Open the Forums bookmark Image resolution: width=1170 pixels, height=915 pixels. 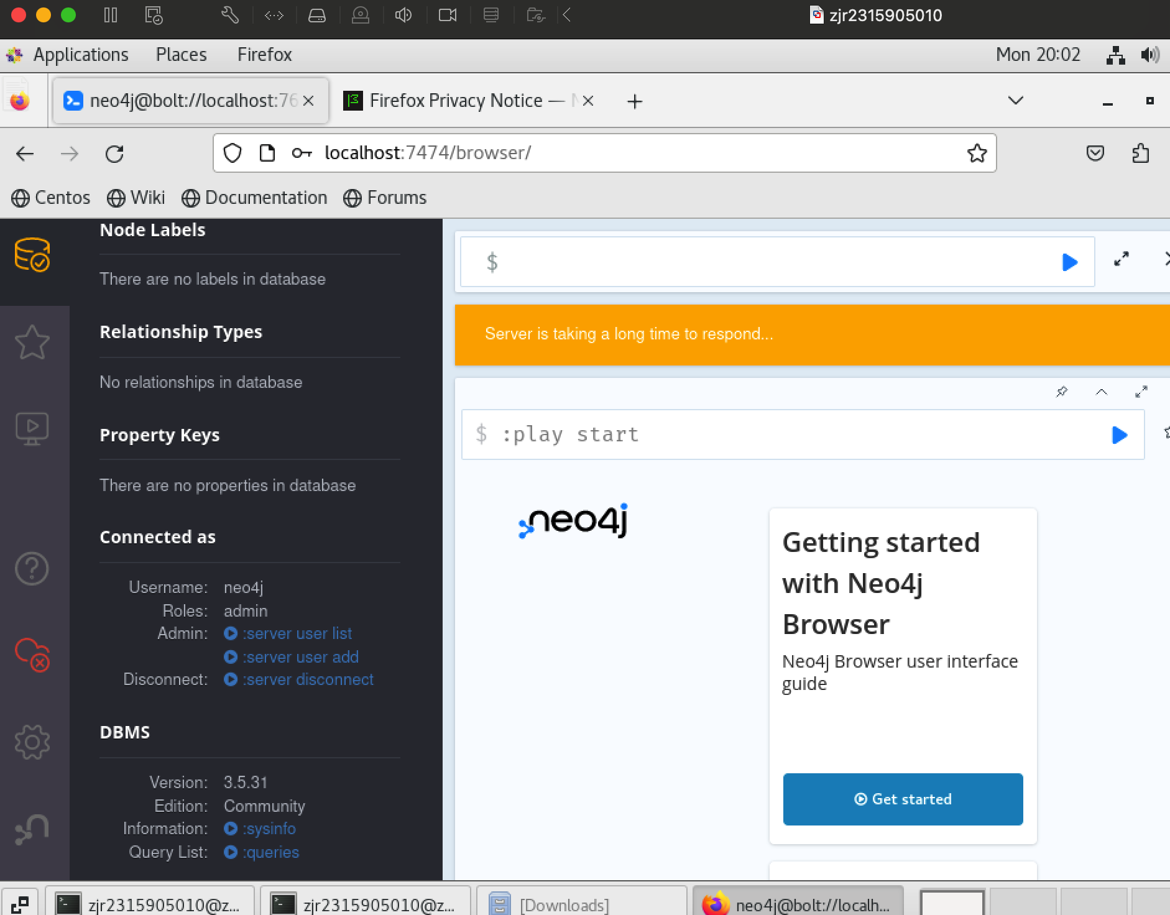click(385, 198)
